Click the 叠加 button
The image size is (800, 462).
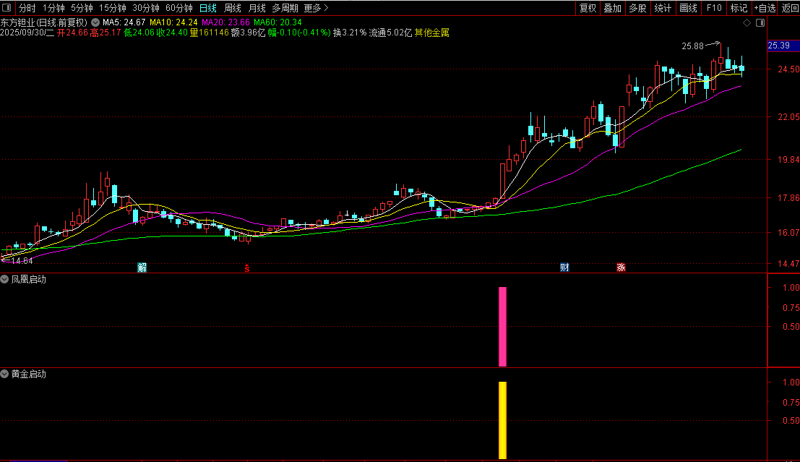[x=612, y=8]
